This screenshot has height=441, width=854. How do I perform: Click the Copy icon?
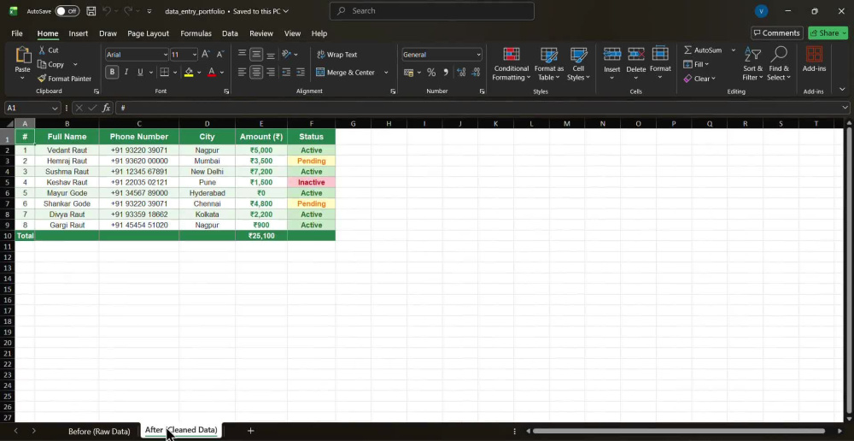tap(42, 64)
